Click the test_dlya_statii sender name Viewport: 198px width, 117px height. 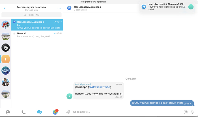coord(83,84)
